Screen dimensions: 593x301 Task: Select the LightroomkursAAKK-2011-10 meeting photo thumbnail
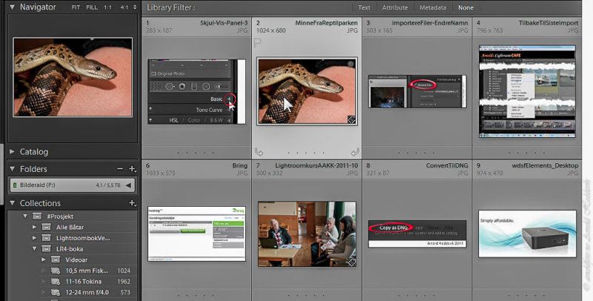coord(307,234)
